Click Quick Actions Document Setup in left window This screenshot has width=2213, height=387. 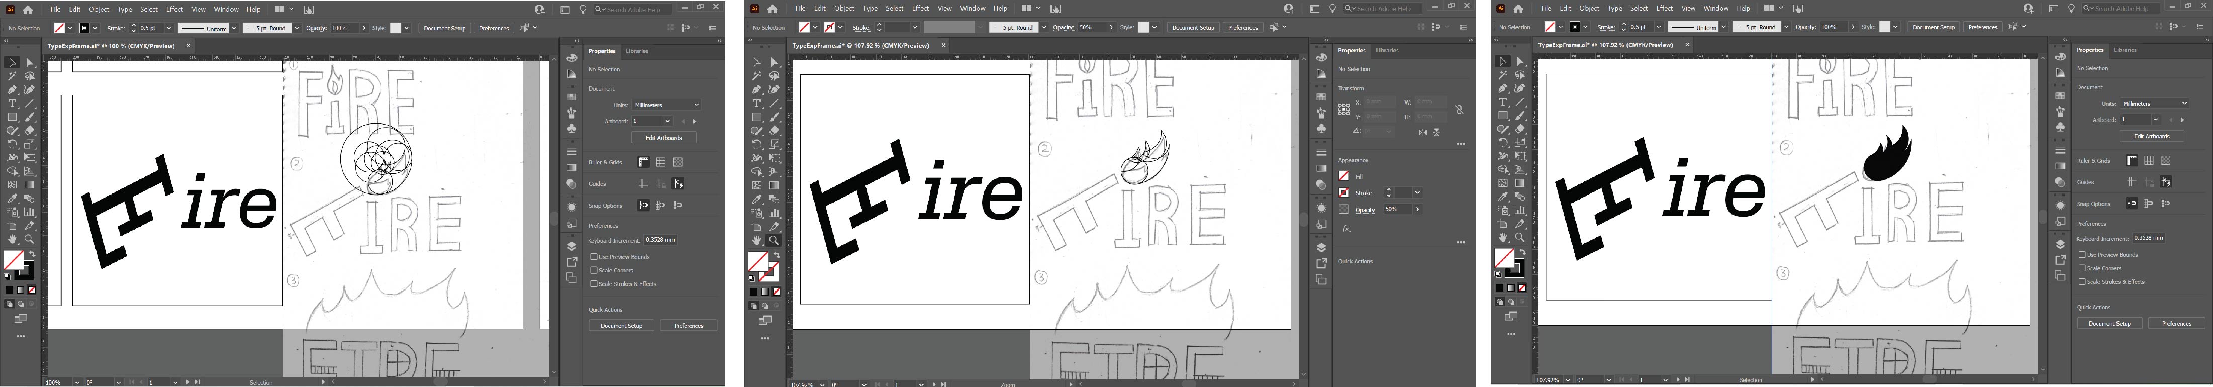click(621, 325)
